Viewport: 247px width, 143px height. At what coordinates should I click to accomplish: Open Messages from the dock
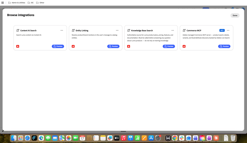[48, 138]
